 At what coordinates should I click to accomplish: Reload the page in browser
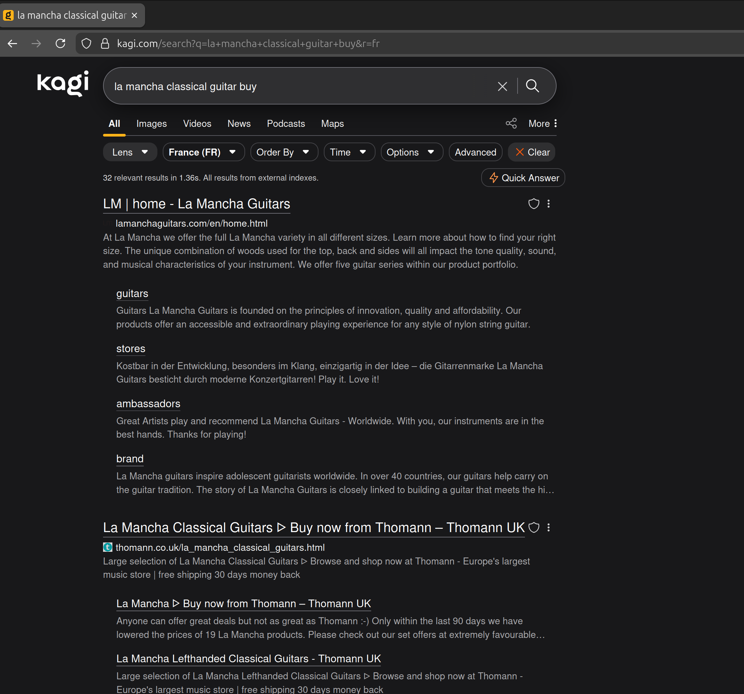[60, 43]
